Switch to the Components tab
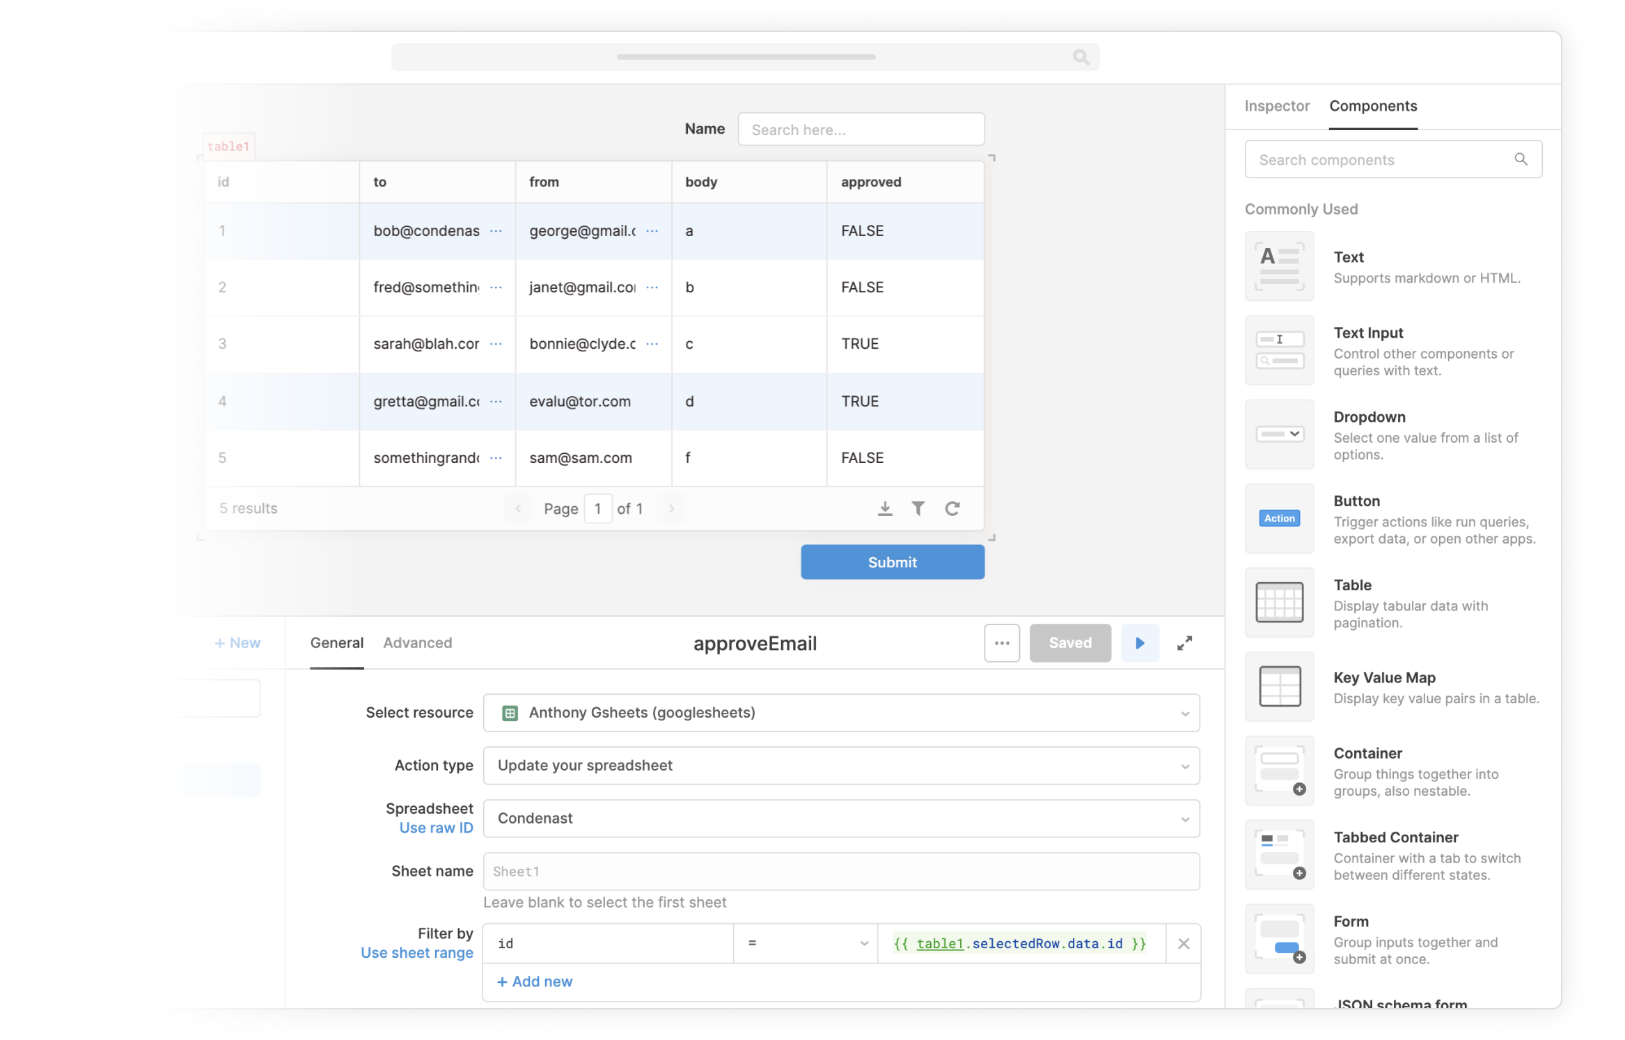Image resolution: width=1625 pixels, height=1040 pixels. (x=1373, y=106)
